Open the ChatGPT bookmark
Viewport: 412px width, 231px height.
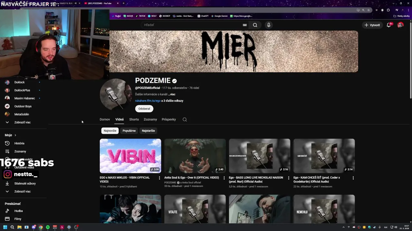pos(203,16)
